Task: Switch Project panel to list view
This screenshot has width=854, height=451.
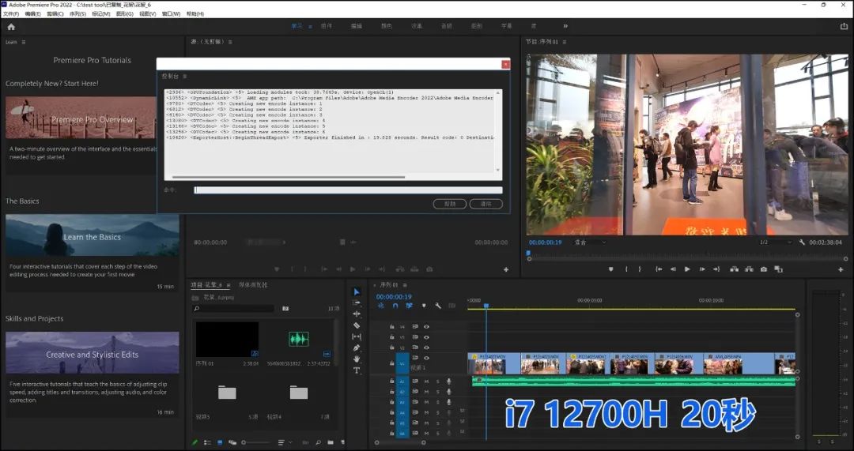Action: (207, 442)
